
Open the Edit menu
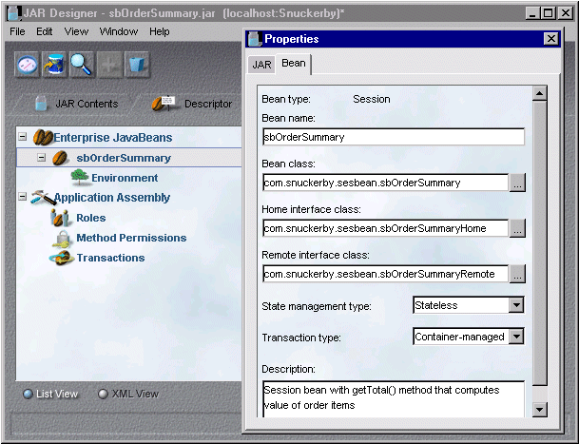coord(45,31)
